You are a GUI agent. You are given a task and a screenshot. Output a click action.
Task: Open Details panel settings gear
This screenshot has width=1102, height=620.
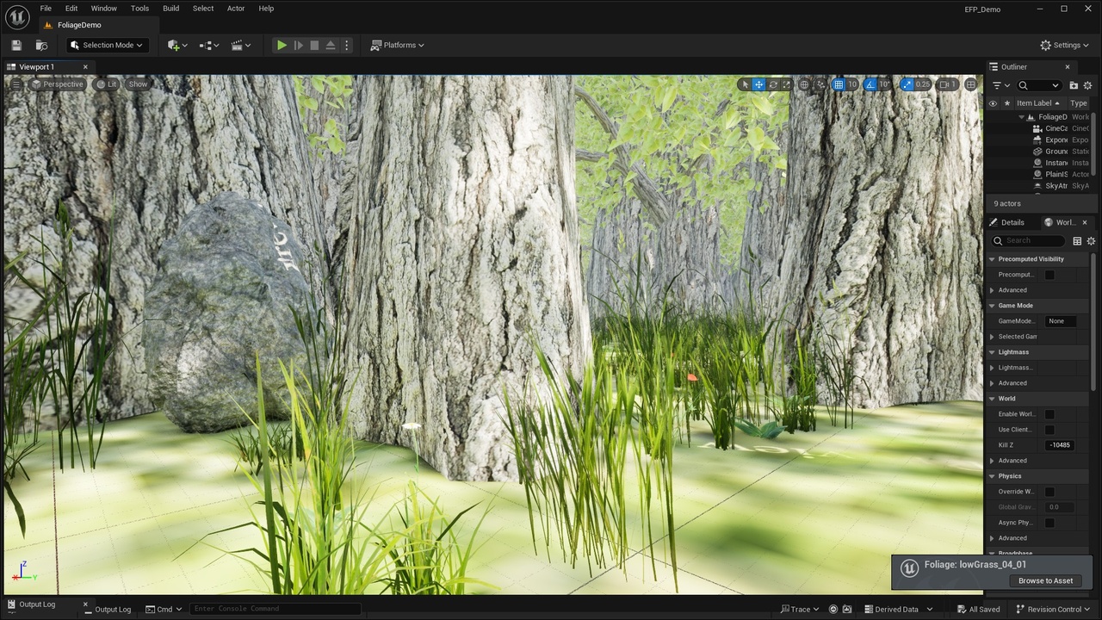click(x=1091, y=241)
